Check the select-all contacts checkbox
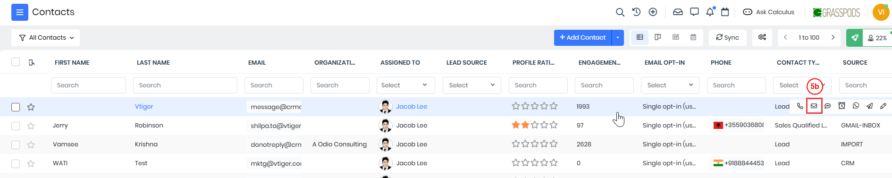892x178 pixels. click(x=16, y=62)
